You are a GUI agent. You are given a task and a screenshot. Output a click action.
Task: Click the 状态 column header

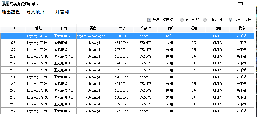pos(242,28)
